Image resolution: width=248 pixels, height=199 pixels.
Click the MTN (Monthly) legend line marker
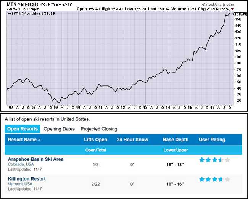9,13
